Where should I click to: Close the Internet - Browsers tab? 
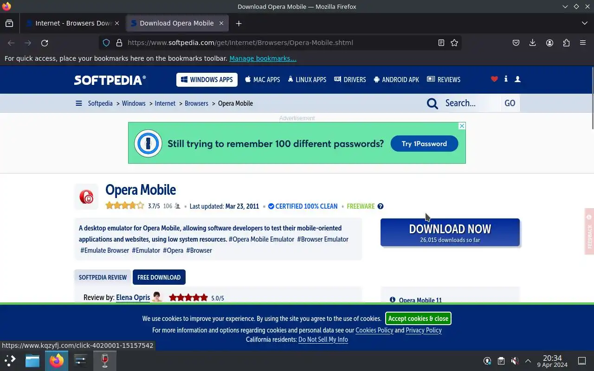tap(117, 23)
